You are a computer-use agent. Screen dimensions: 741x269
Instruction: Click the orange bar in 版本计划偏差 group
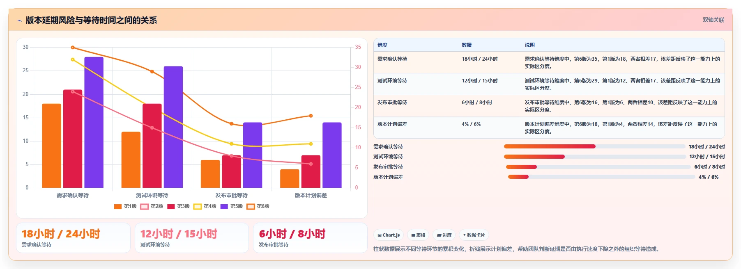(290, 178)
